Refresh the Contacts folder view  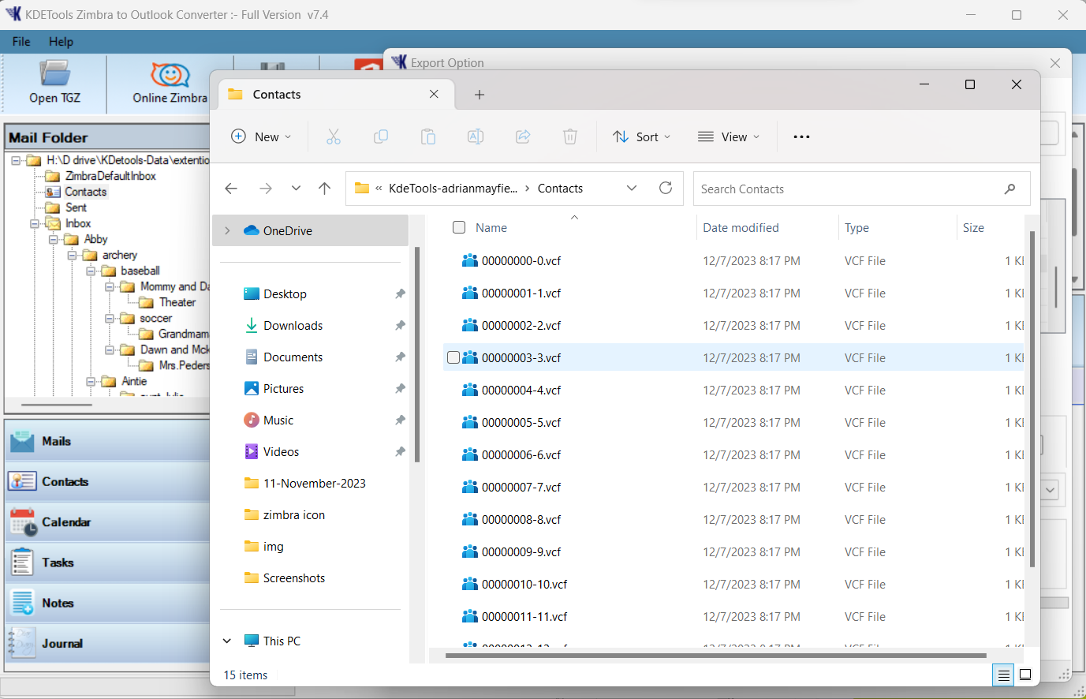(666, 188)
